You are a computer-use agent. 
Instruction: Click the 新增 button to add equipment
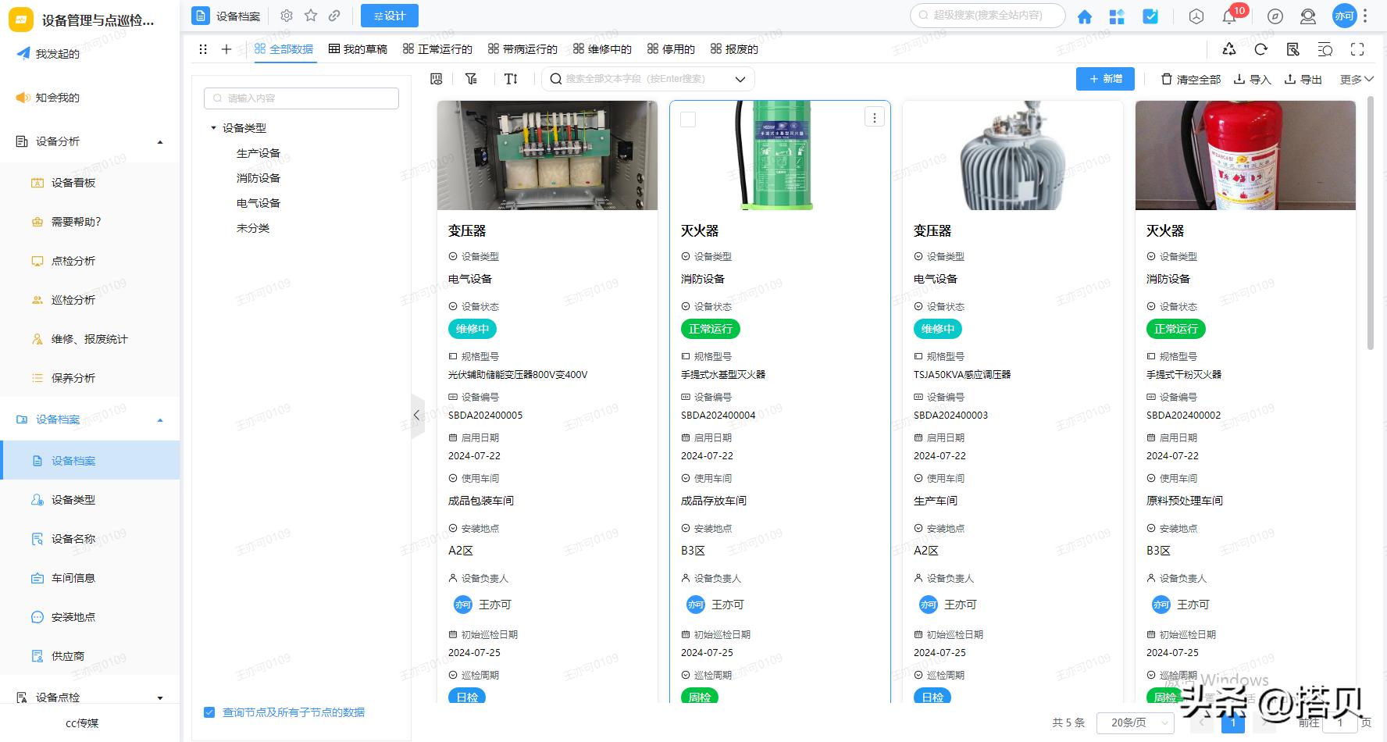coord(1105,78)
